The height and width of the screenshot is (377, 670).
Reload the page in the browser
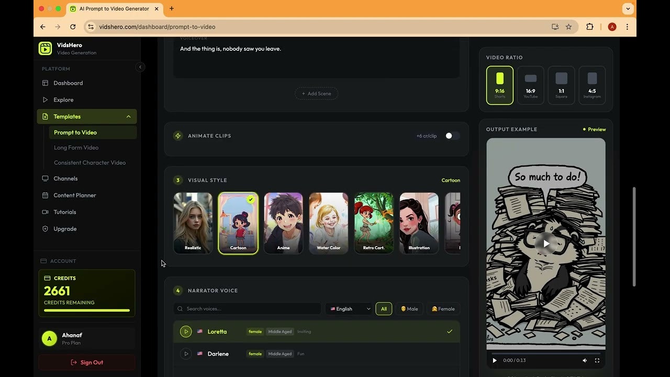click(73, 27)
